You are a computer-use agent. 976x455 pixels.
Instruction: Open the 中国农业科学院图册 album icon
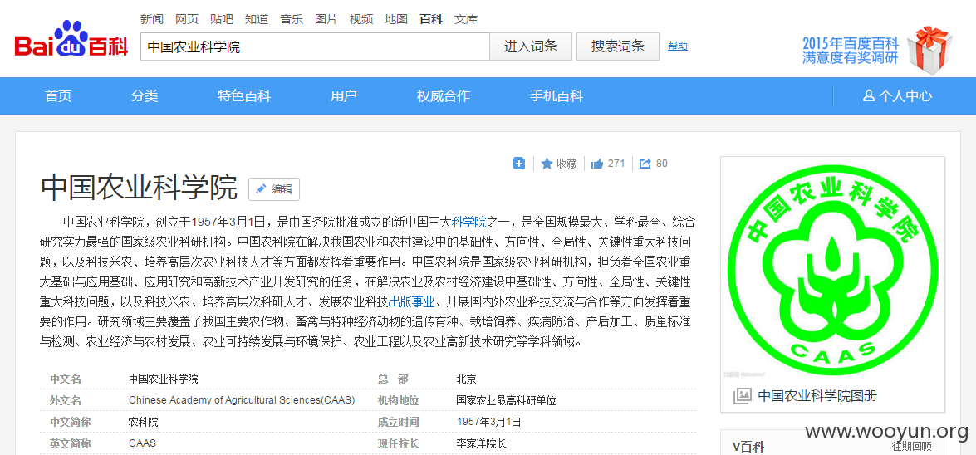pos(743,395)
